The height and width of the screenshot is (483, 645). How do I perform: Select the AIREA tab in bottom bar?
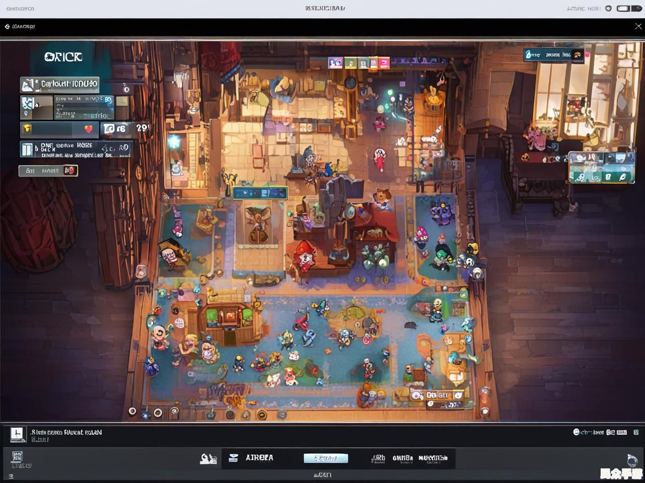[x=260, y=458]
